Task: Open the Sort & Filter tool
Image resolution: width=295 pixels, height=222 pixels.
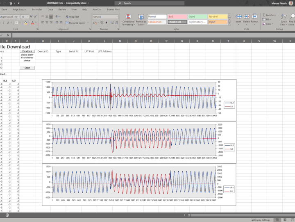Action: pyautogui.click(x=284, y=17)
